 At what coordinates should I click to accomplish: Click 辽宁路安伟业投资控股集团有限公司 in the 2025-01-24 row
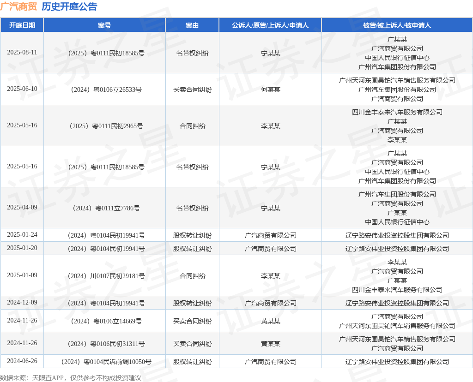pos(397,235)
